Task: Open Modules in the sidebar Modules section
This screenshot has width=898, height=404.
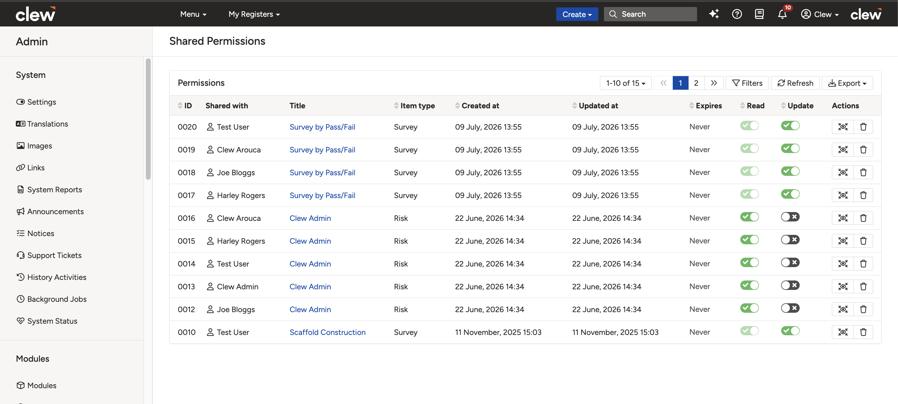Action: (36, 385)
